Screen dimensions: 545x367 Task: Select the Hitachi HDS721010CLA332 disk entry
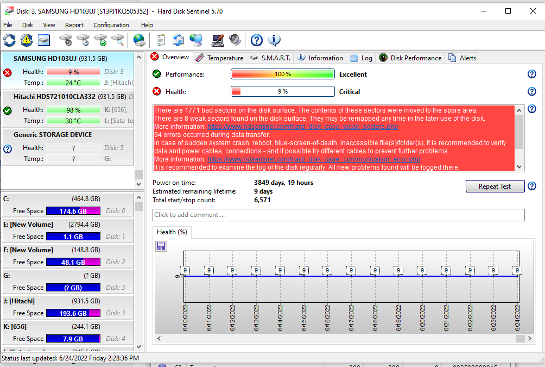[68, 109]
